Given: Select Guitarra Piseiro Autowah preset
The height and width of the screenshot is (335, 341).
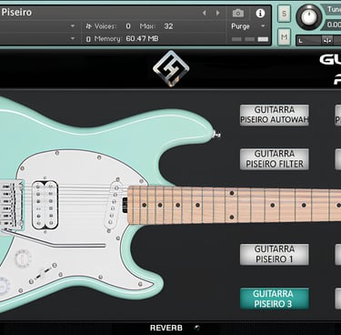Looking at the screenshot, I should pos(275,115).
